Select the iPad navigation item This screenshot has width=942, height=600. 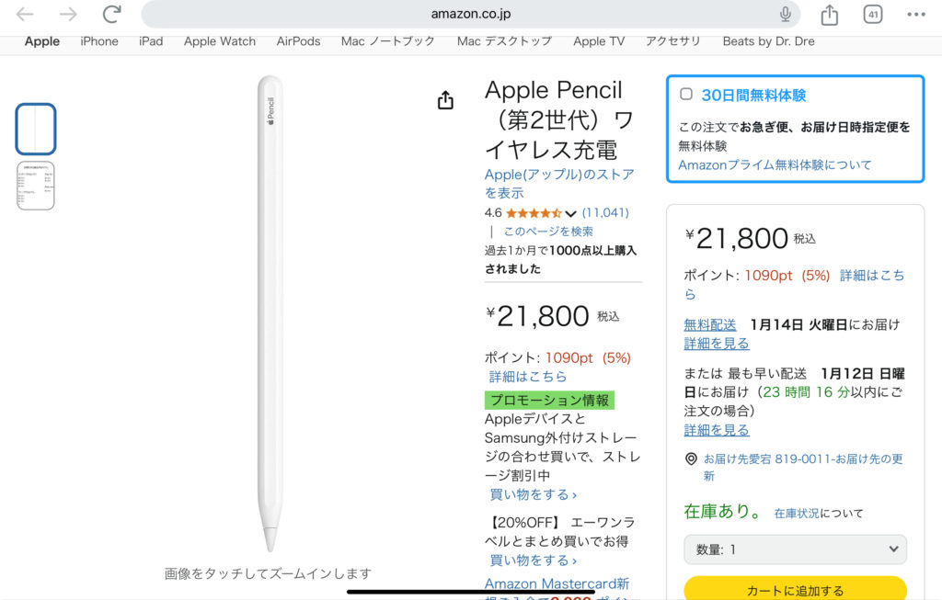(x=151, y=41)
